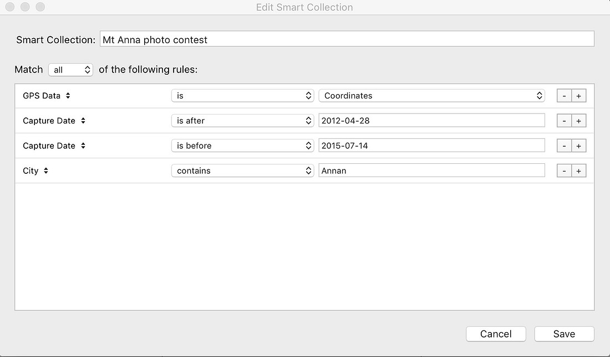Image resolution: width=610 pixels, height=357 pixels.
Task: Edit the Smart Collection name field
Action: click(347, 39)
